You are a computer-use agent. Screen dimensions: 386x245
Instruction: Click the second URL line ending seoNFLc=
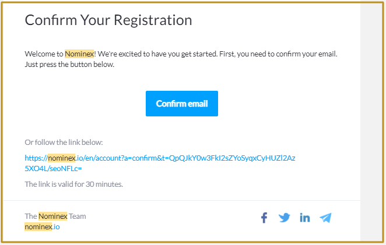53,168
